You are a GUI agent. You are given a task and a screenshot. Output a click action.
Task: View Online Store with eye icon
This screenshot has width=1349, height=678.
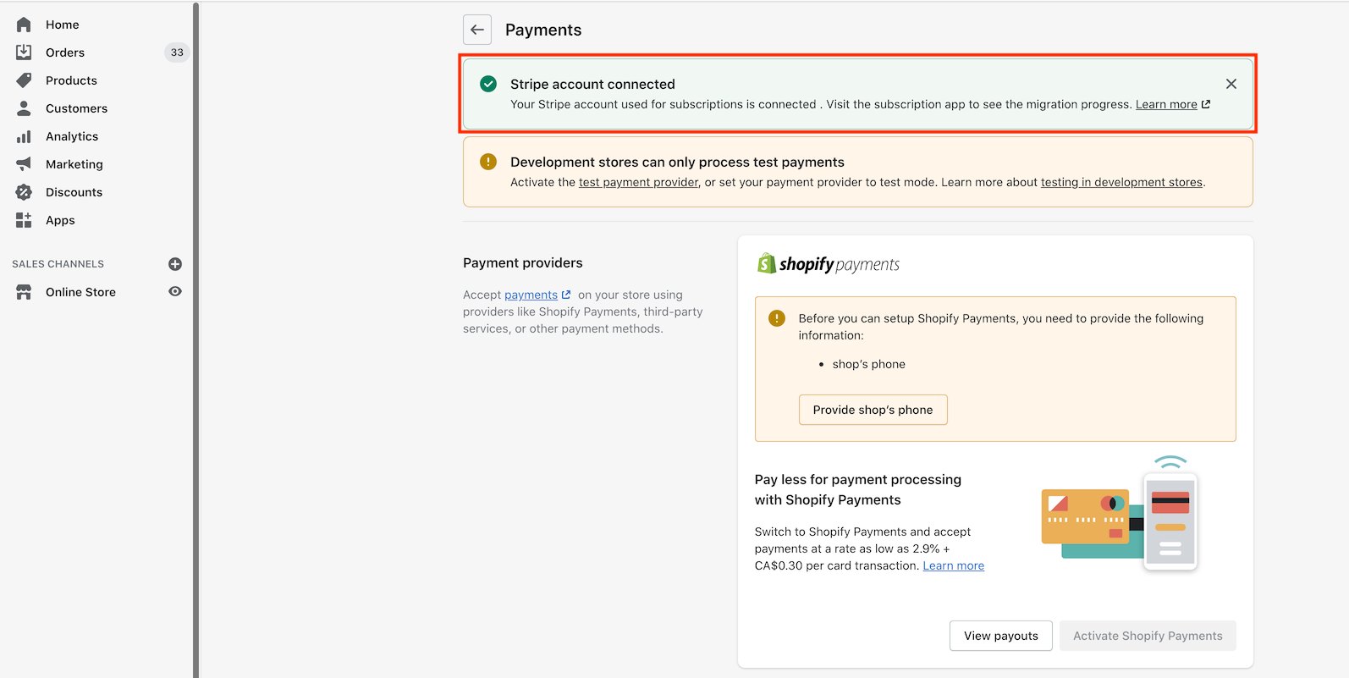[x=175, y=291]
